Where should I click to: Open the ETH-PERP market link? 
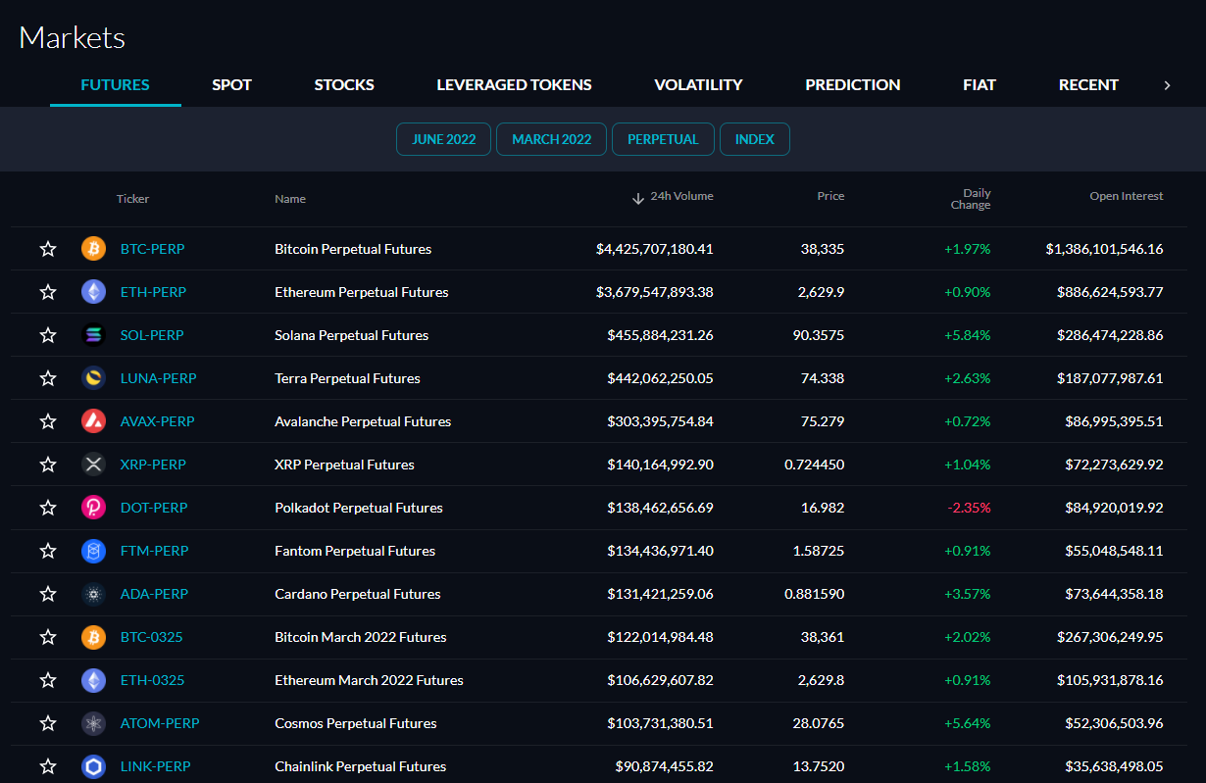(153, 292)
